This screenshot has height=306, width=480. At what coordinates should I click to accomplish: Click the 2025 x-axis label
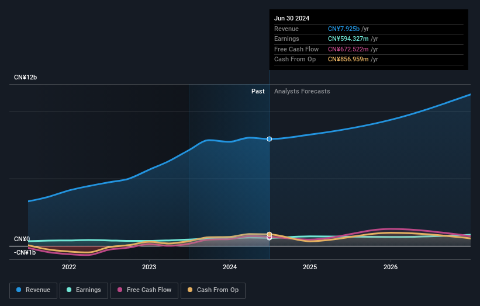pyautogui.click(x=310, y=267)
